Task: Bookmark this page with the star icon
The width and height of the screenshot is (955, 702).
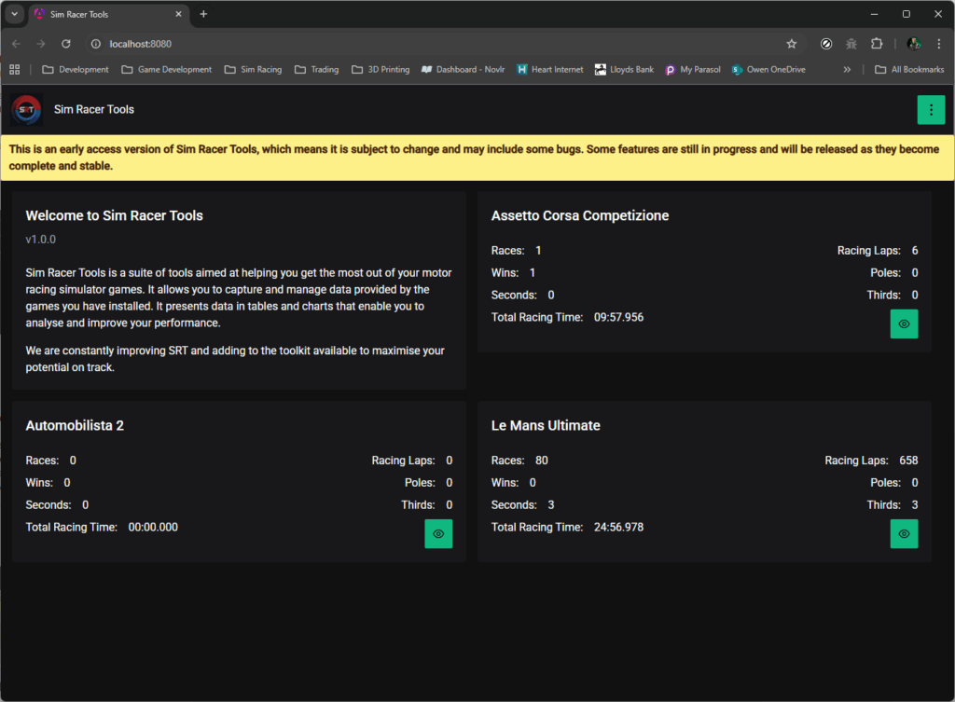Action: click(792, 44)
